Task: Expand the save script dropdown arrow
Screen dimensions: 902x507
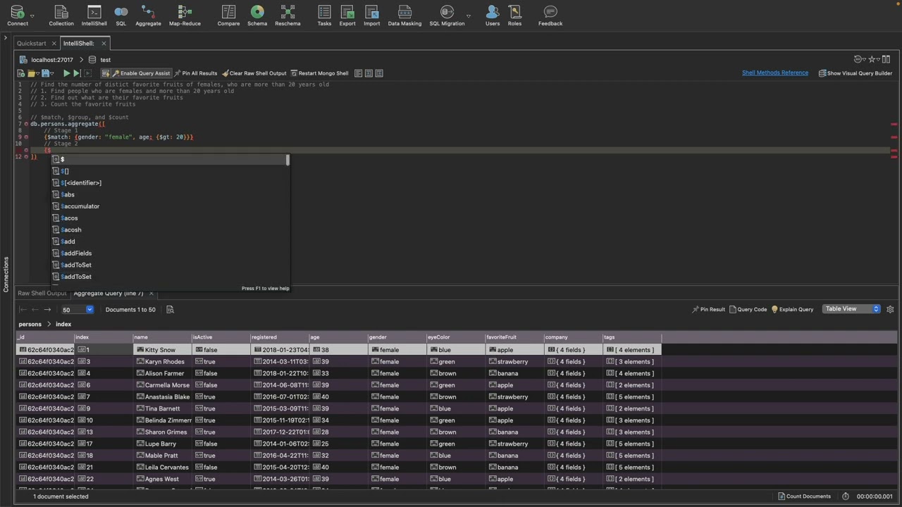Action: pos(52,73)
